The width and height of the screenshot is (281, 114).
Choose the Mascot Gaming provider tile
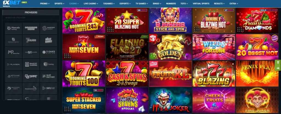pos(31,64)
